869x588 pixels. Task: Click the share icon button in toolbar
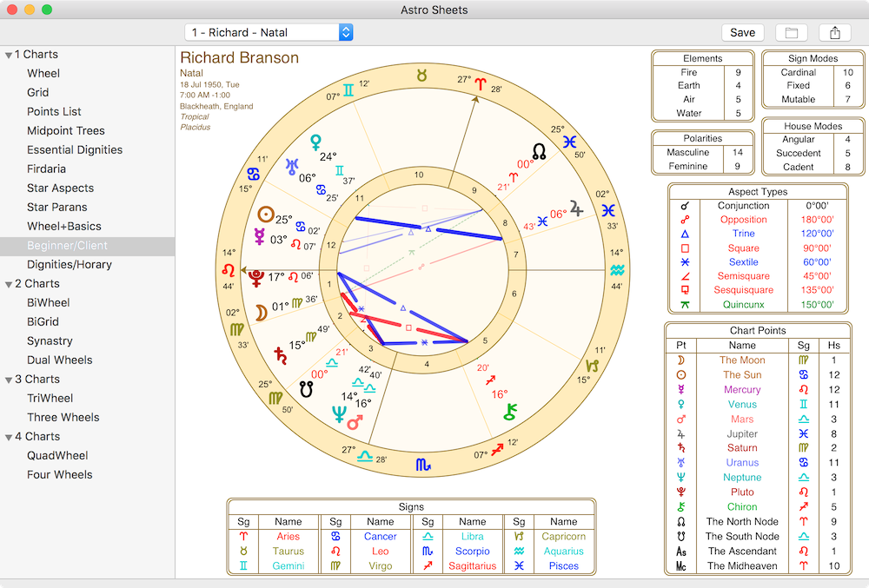click(835, 33)
